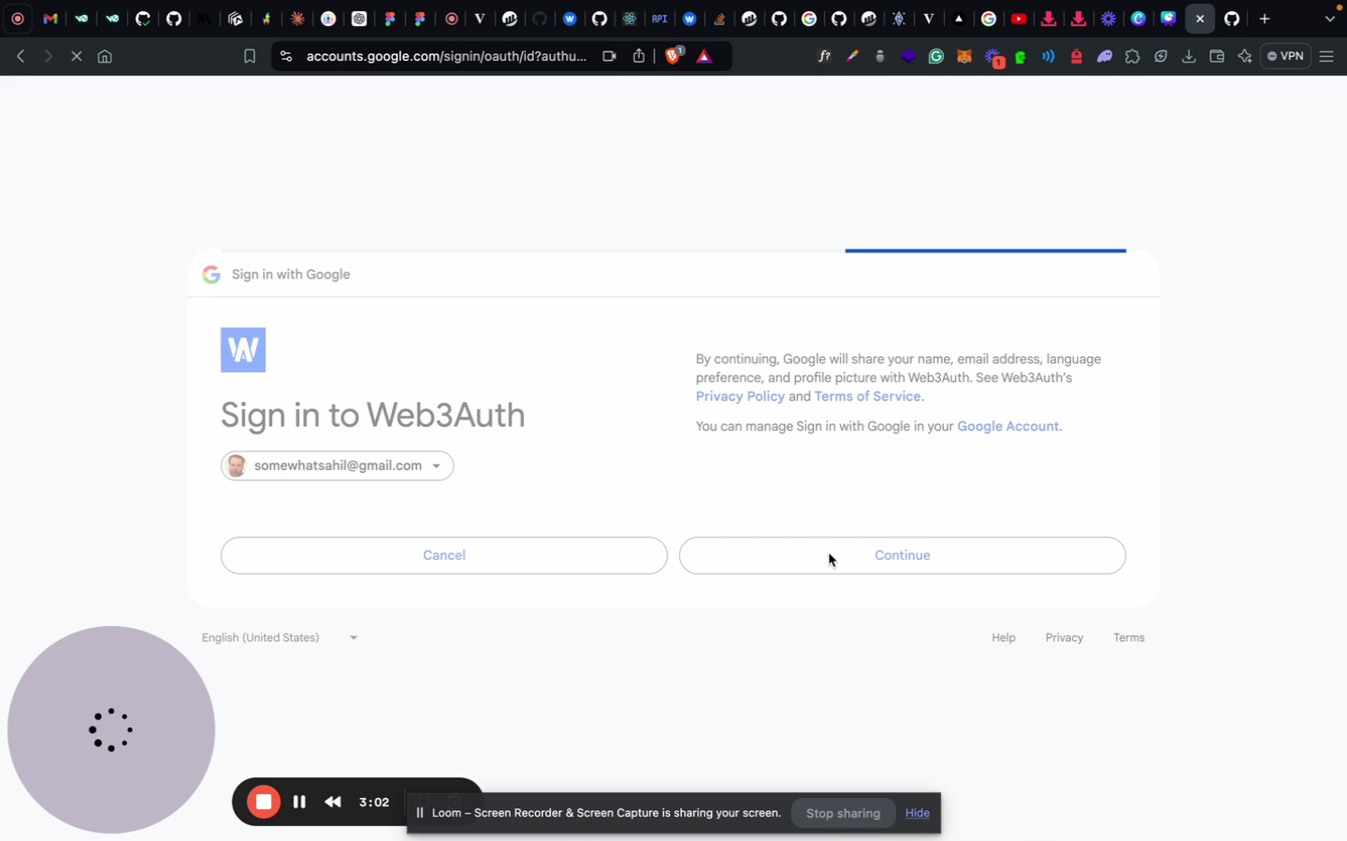This screenshot has width=1347, height=841.
Task: Switch to the React logo tab
Action: (x=630, y=19)
